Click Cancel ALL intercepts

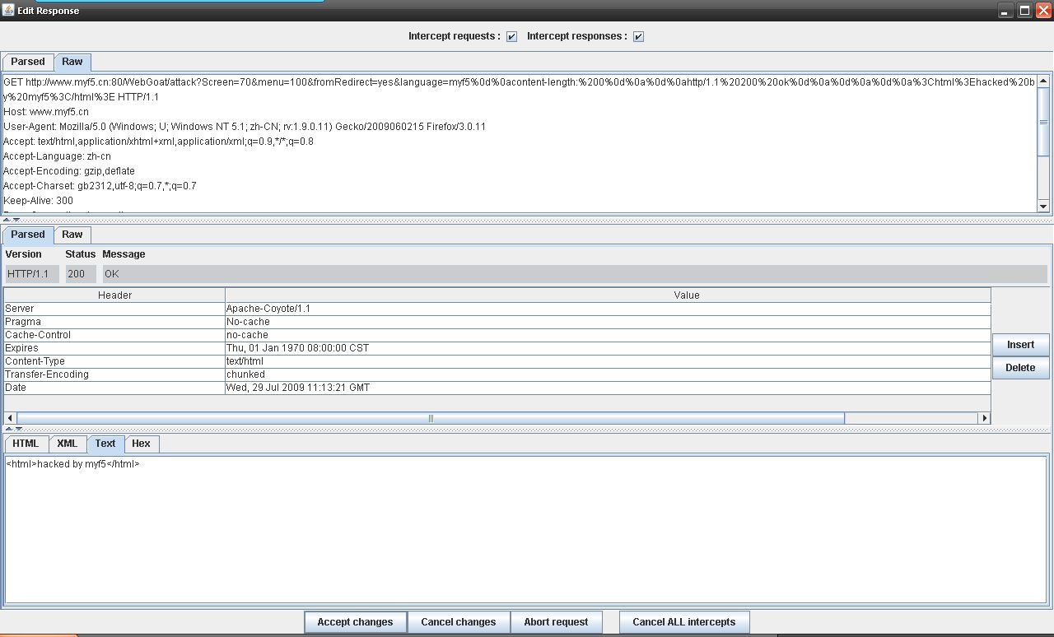click(684, 622)
